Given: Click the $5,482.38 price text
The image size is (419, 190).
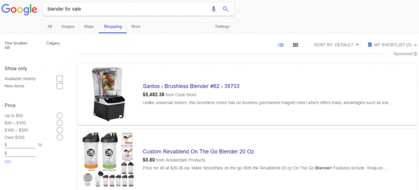Looking at the screenshot, I should [154, 94].
